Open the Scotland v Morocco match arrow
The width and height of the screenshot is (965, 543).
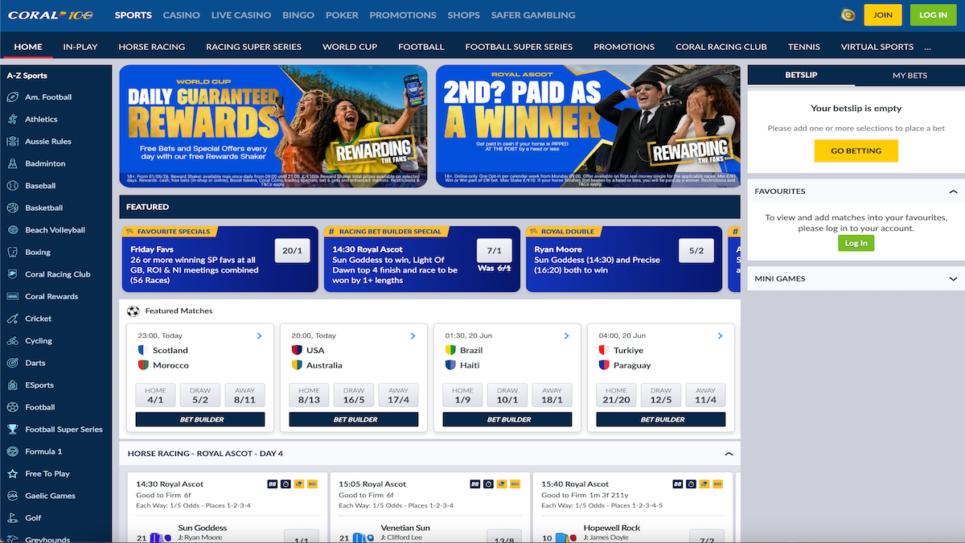coord(259,335)
